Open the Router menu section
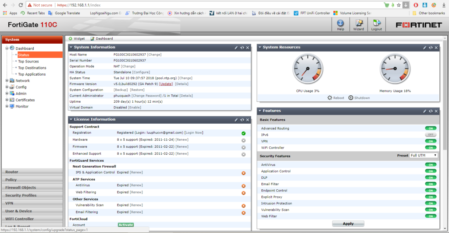449x233 pixels. [x=32, y=172]
